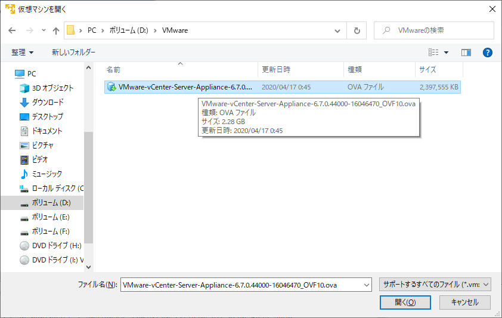Sort by 更新日時 column header
The height and width of the screenshot is (318, 502).
click(276, 69)
